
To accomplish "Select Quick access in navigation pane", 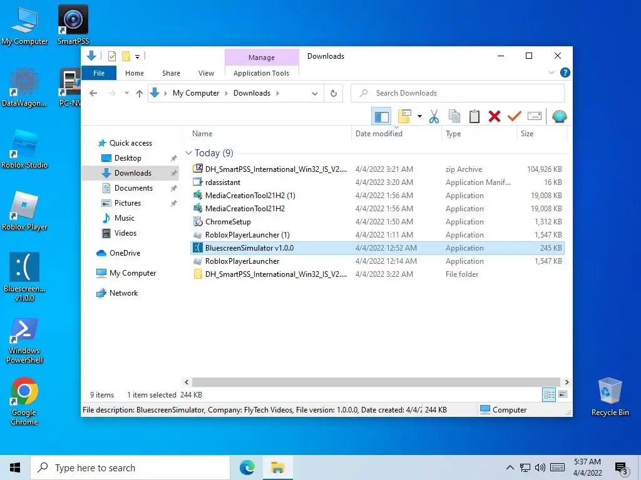I will point(130,143).
